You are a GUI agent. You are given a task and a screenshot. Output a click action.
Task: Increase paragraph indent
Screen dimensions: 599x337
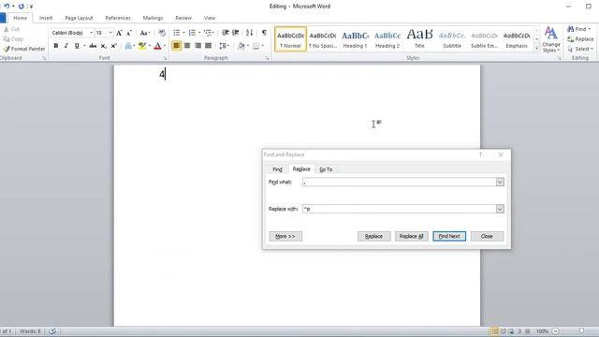point(236,33)
